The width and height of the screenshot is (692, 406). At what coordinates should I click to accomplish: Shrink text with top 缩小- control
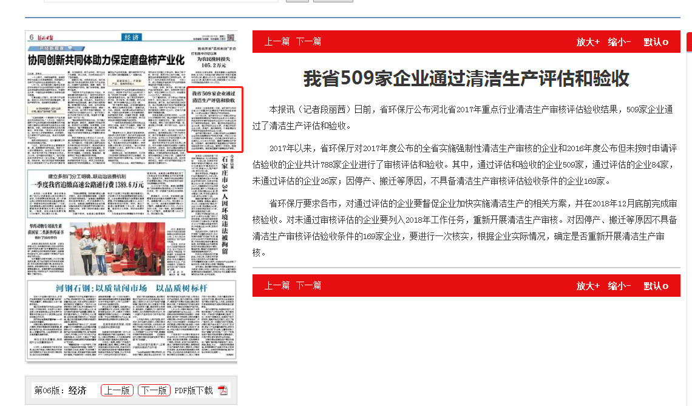(619, 42)
